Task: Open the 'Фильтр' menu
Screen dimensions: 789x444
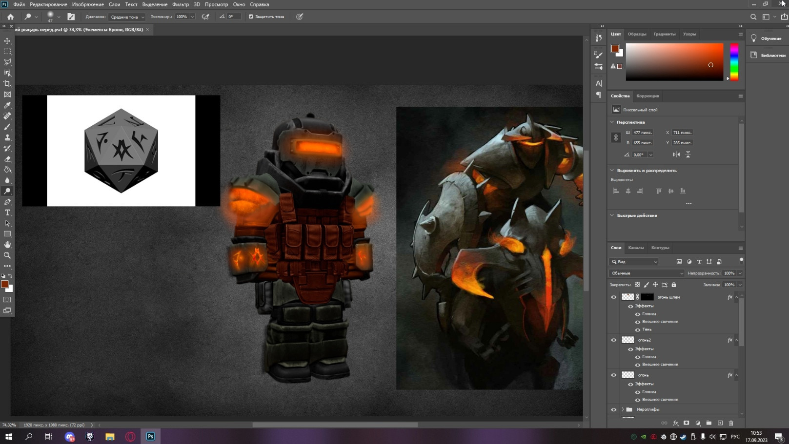Action: pyautogui.click(x=181, y=4)
